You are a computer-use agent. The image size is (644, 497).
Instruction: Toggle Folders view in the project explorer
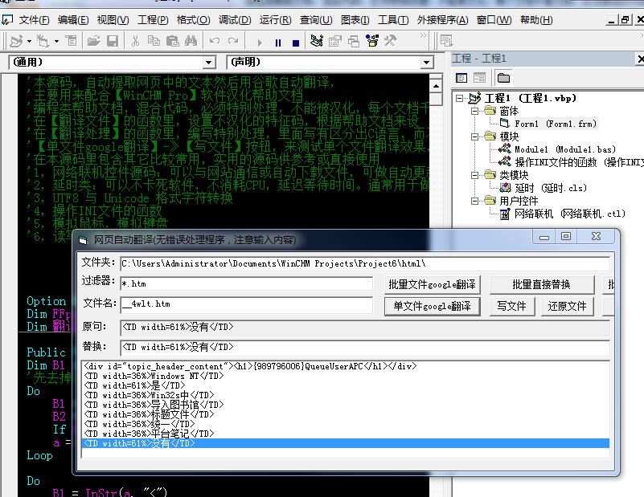pyautogui.click(x=503, y=78)
